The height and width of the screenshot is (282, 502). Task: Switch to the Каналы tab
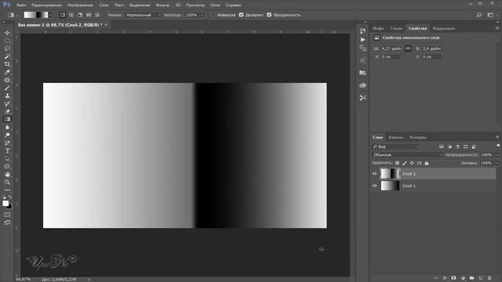(396, 137)
